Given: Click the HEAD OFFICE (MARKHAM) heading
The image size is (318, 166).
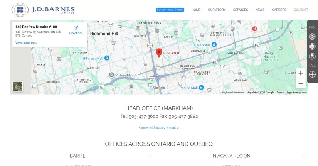Looking at the screenshot, I should click(159, 108).
